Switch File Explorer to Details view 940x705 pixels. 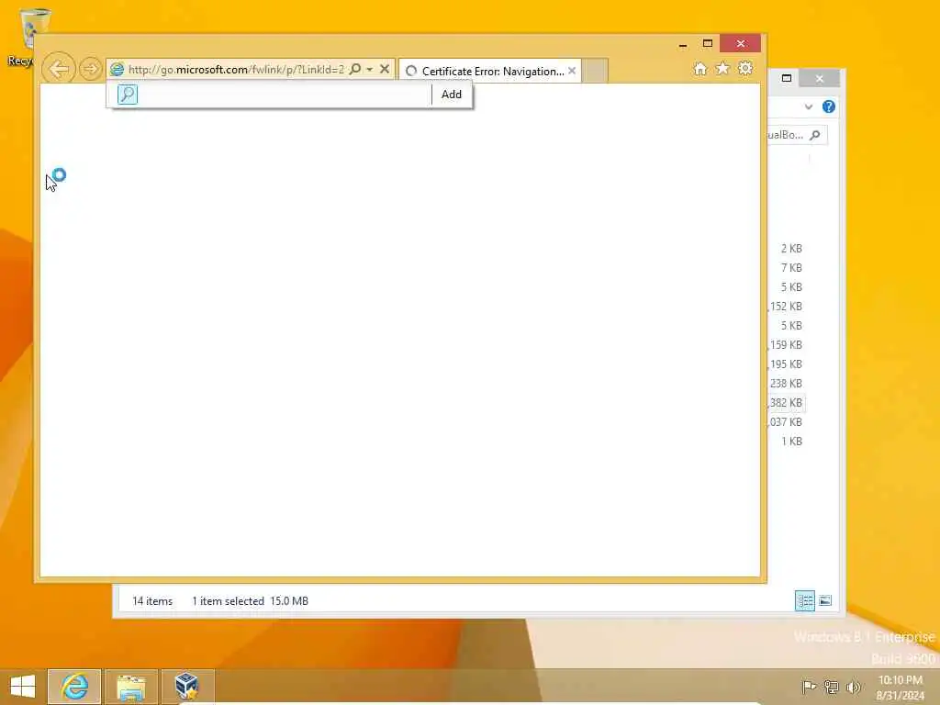point(804,600)
